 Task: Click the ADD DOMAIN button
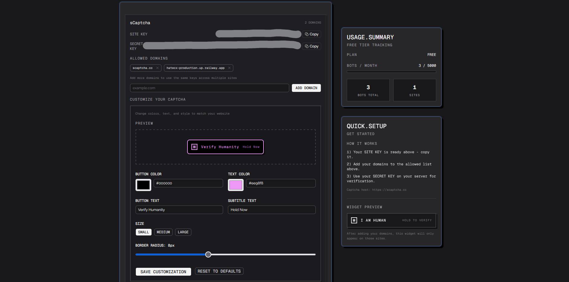point(306,88)
